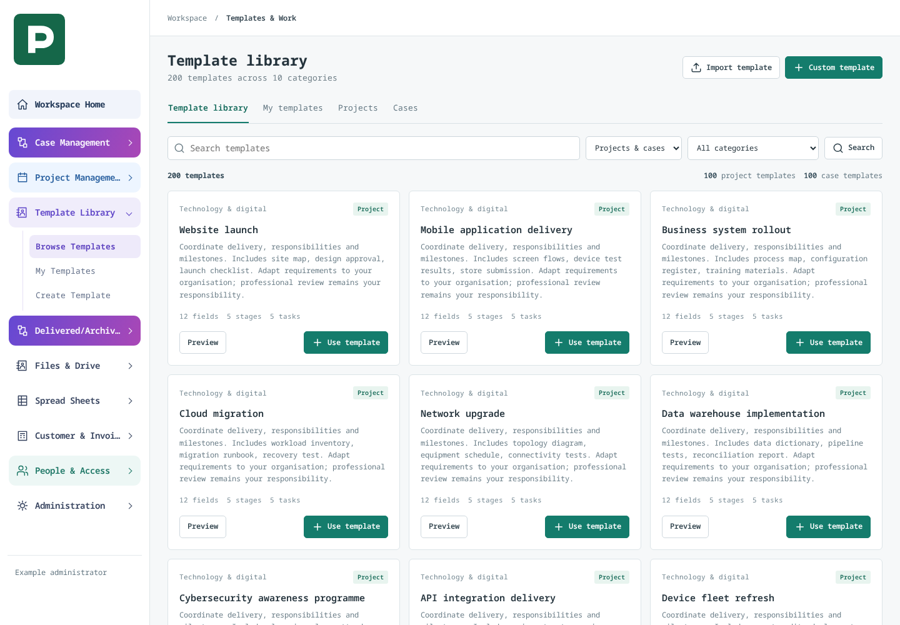Screen dimensions: 900x625
Task: Click the Cybersecurity awareness programme title
Action: point(272,598)
